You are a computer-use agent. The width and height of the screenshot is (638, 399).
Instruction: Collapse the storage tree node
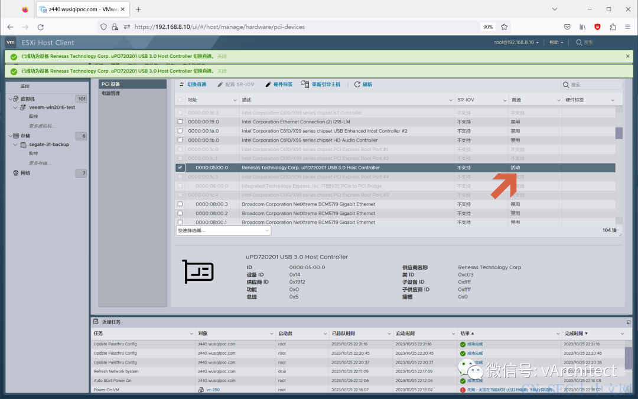click(x=10, y=136)
